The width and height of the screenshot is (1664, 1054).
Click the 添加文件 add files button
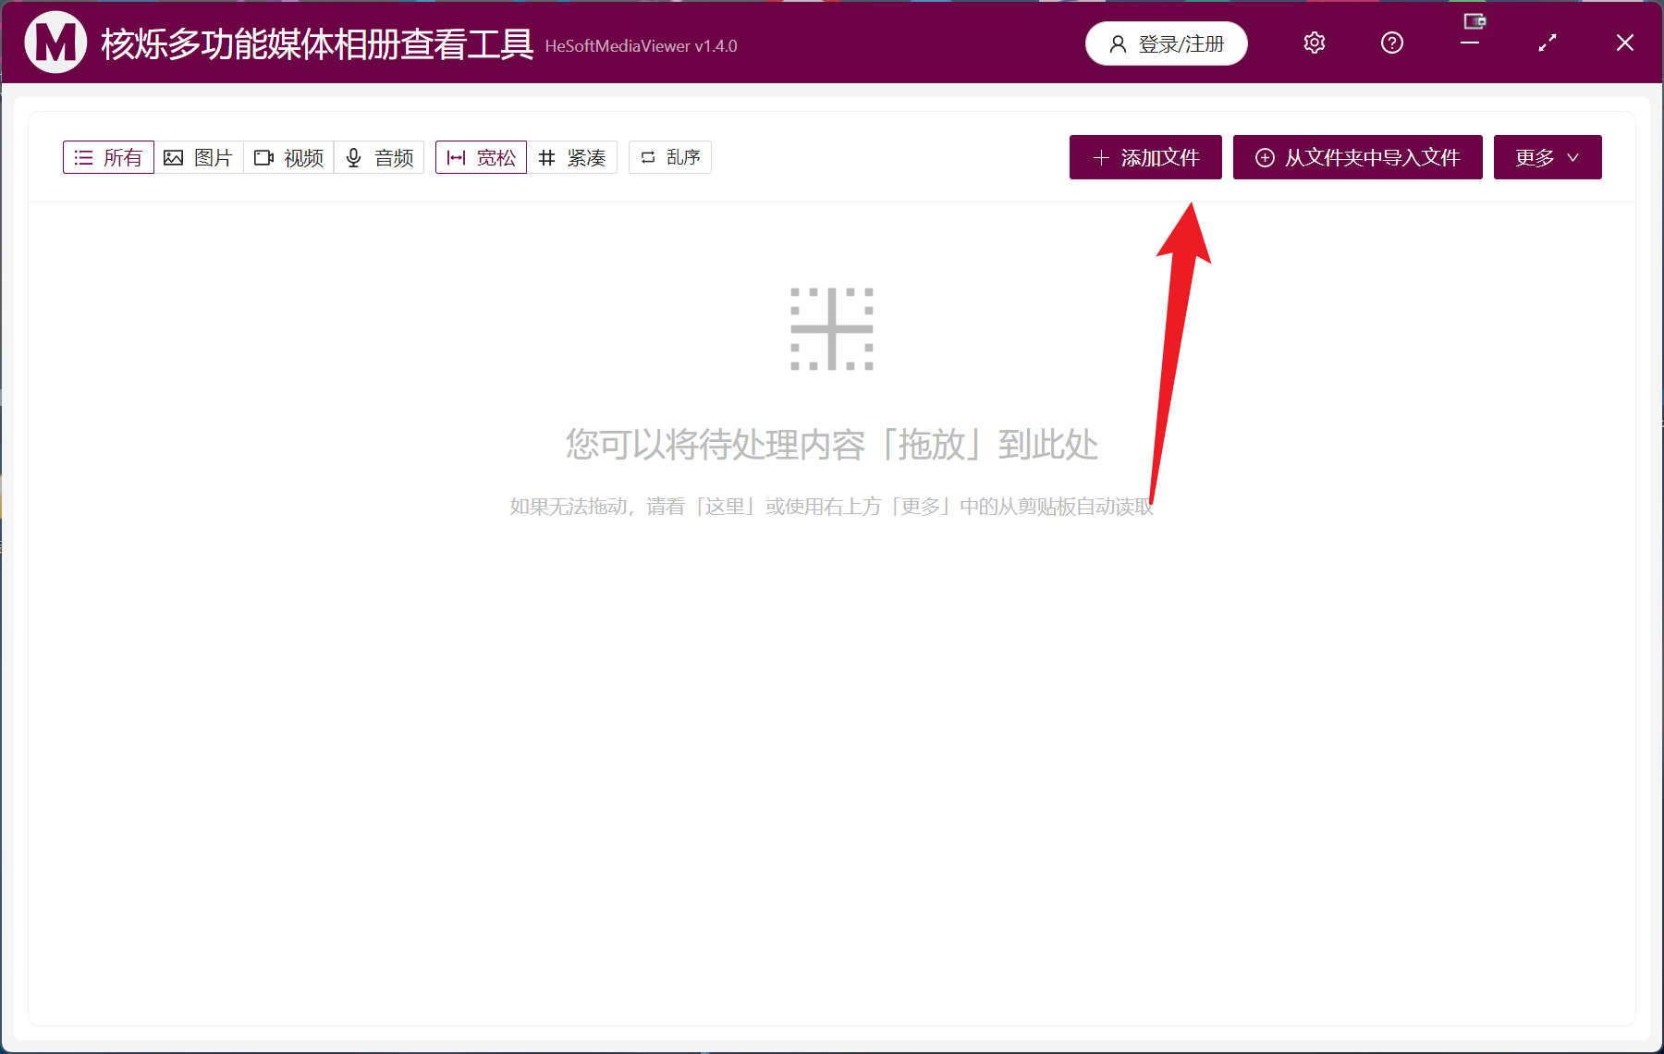pos(1144,157)
